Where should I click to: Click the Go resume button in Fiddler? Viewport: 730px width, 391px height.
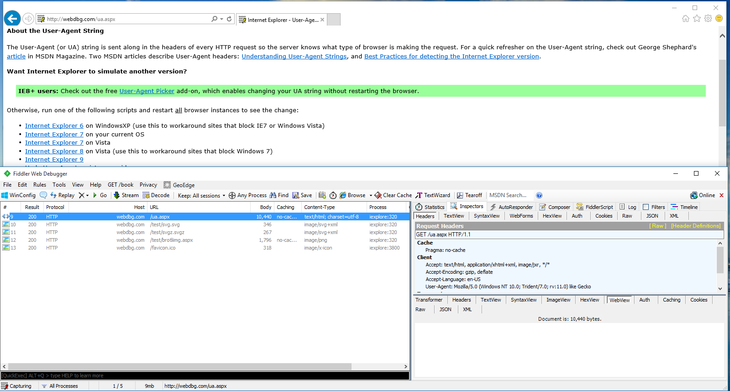pyautogui.click(x=100, y=195)
